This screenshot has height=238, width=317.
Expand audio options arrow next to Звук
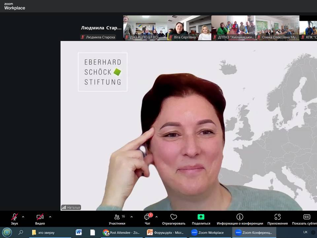(x=23, y=217)
